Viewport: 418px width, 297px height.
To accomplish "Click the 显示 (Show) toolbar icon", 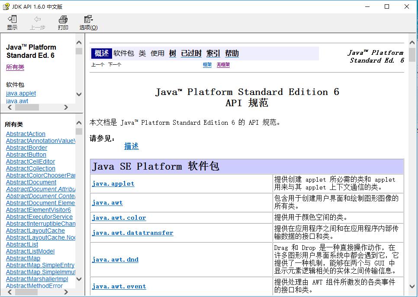I will point(12,22).
